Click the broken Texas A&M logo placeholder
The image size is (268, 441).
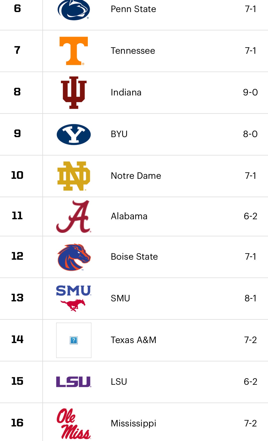point(74,340)
